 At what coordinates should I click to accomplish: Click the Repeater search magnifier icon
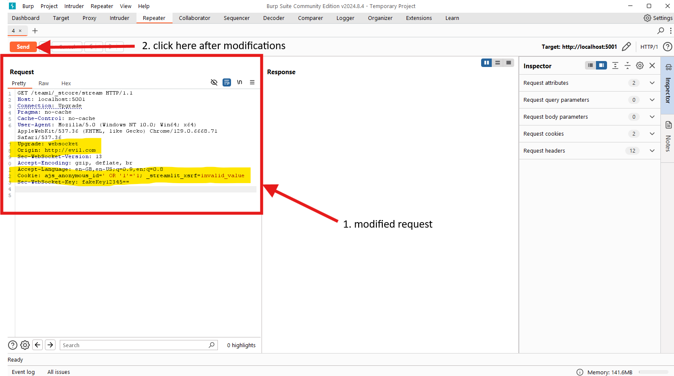click(x=660, y=31)
